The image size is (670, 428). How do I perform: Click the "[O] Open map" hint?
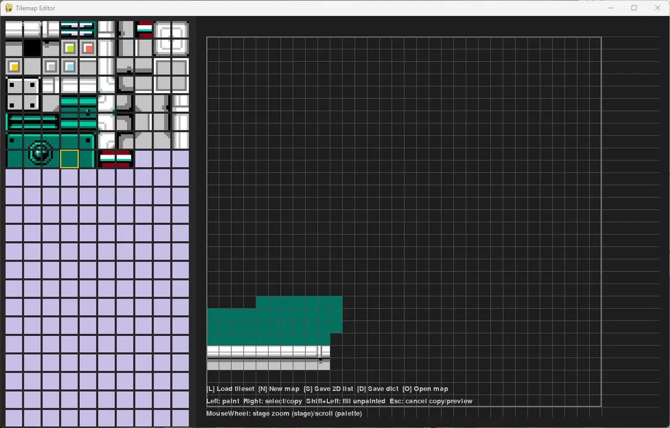coord(425,389)
